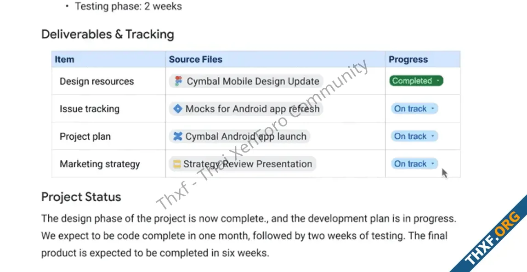Open the Cymbal Mobile Design Update chip
527x272 pixels.
[x=246, y=81]
